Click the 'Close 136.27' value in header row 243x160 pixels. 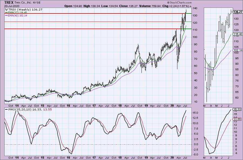tap(129, 6)
